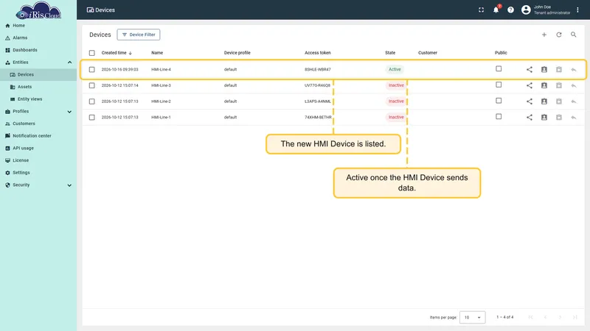Open the top-right three-dot menu

tap(577, 10)
